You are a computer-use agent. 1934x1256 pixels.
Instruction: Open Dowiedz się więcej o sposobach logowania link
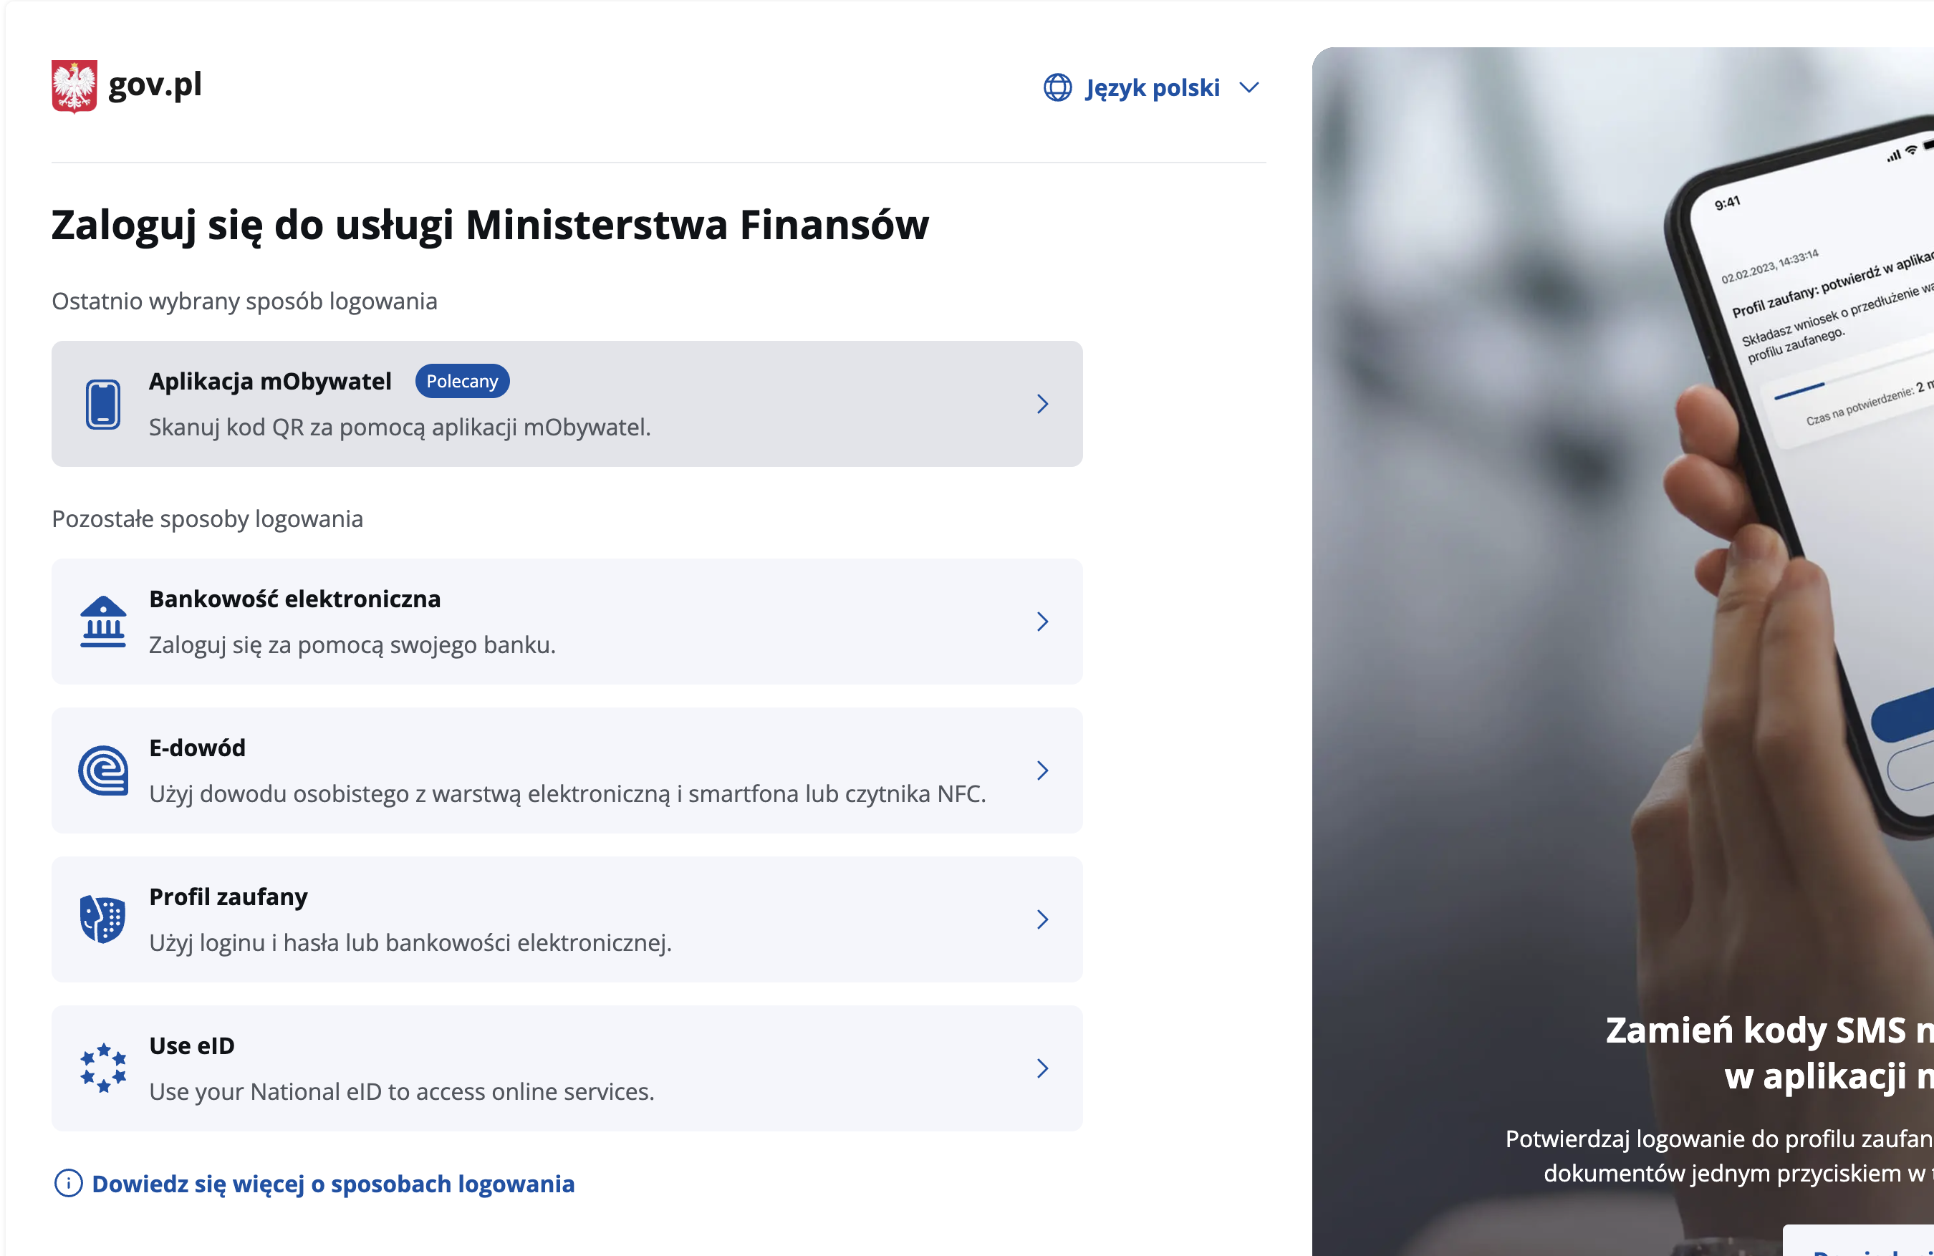pos(332,1184)
